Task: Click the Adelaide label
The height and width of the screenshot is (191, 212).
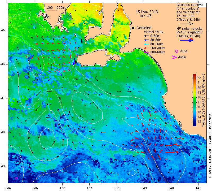Action: (144, 28)
